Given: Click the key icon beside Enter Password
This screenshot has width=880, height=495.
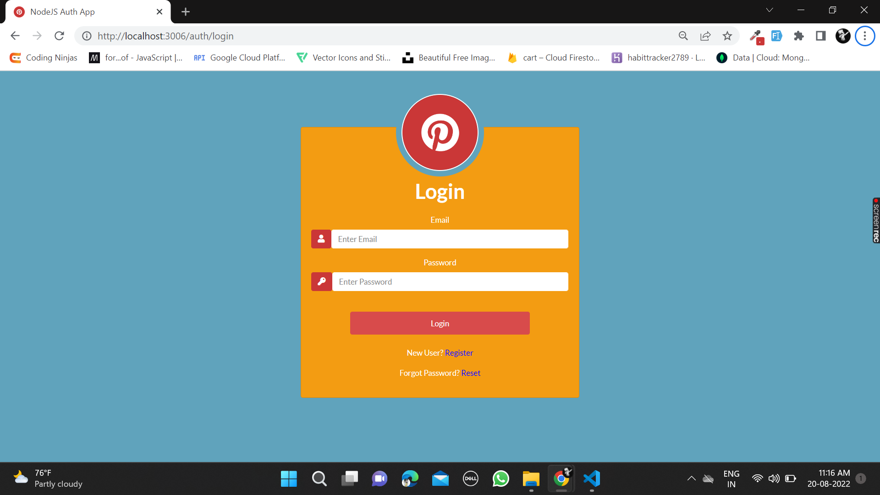Looking at the screenshot, I should point(321,281).
